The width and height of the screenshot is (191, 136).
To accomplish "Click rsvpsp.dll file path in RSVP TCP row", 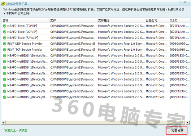I will (x=73, y=50).
